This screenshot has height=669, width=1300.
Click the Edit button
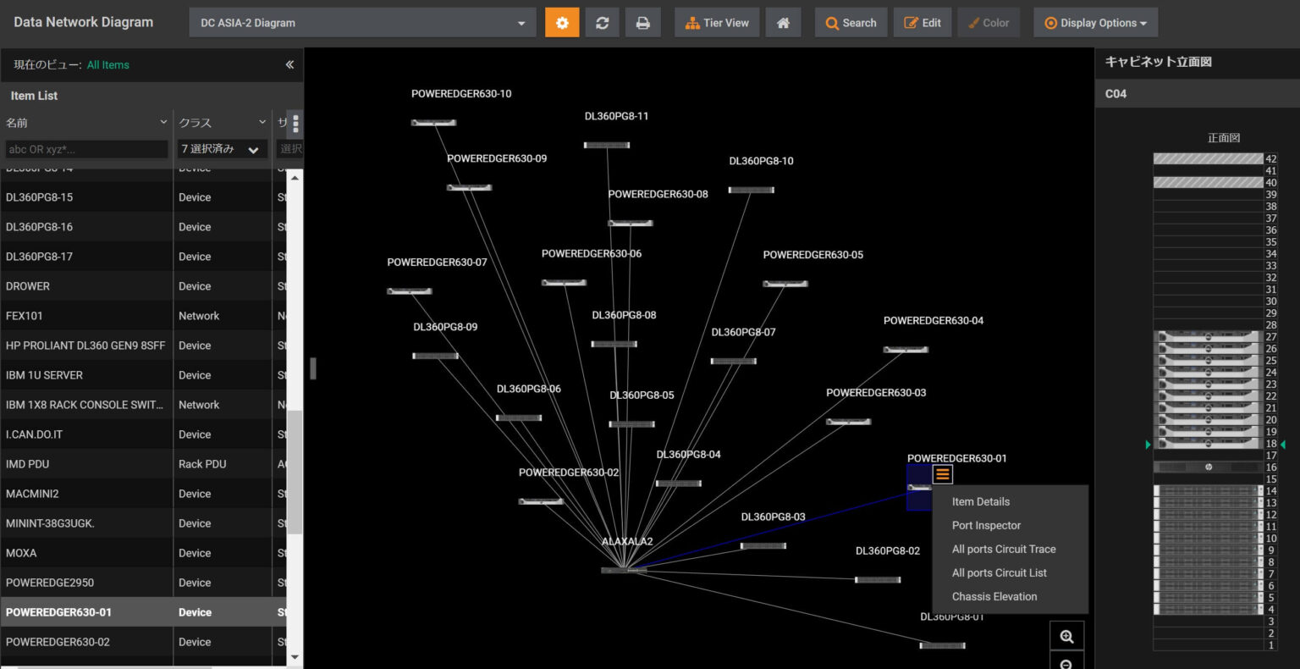coord(923,23)
